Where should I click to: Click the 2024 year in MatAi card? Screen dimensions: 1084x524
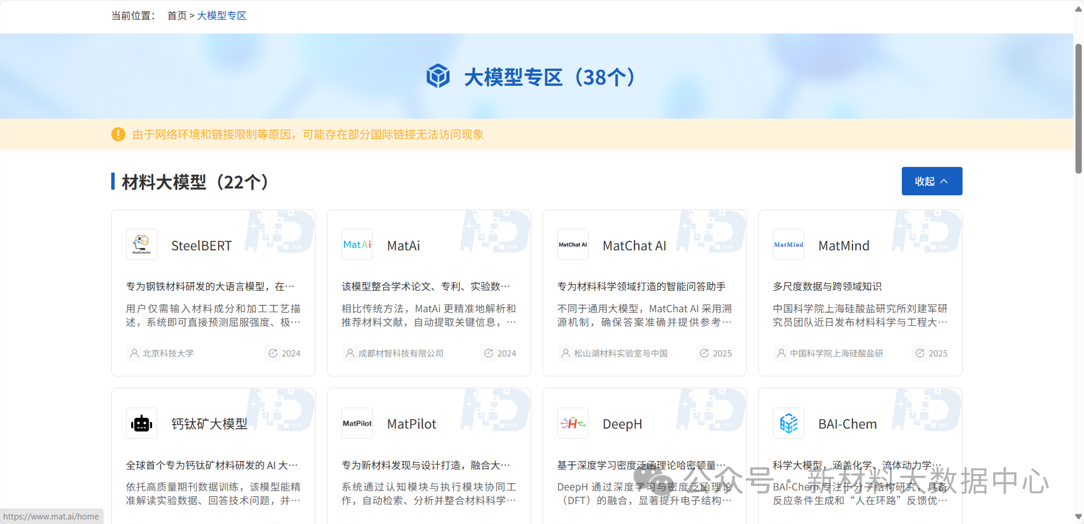[x=507, y=353]
